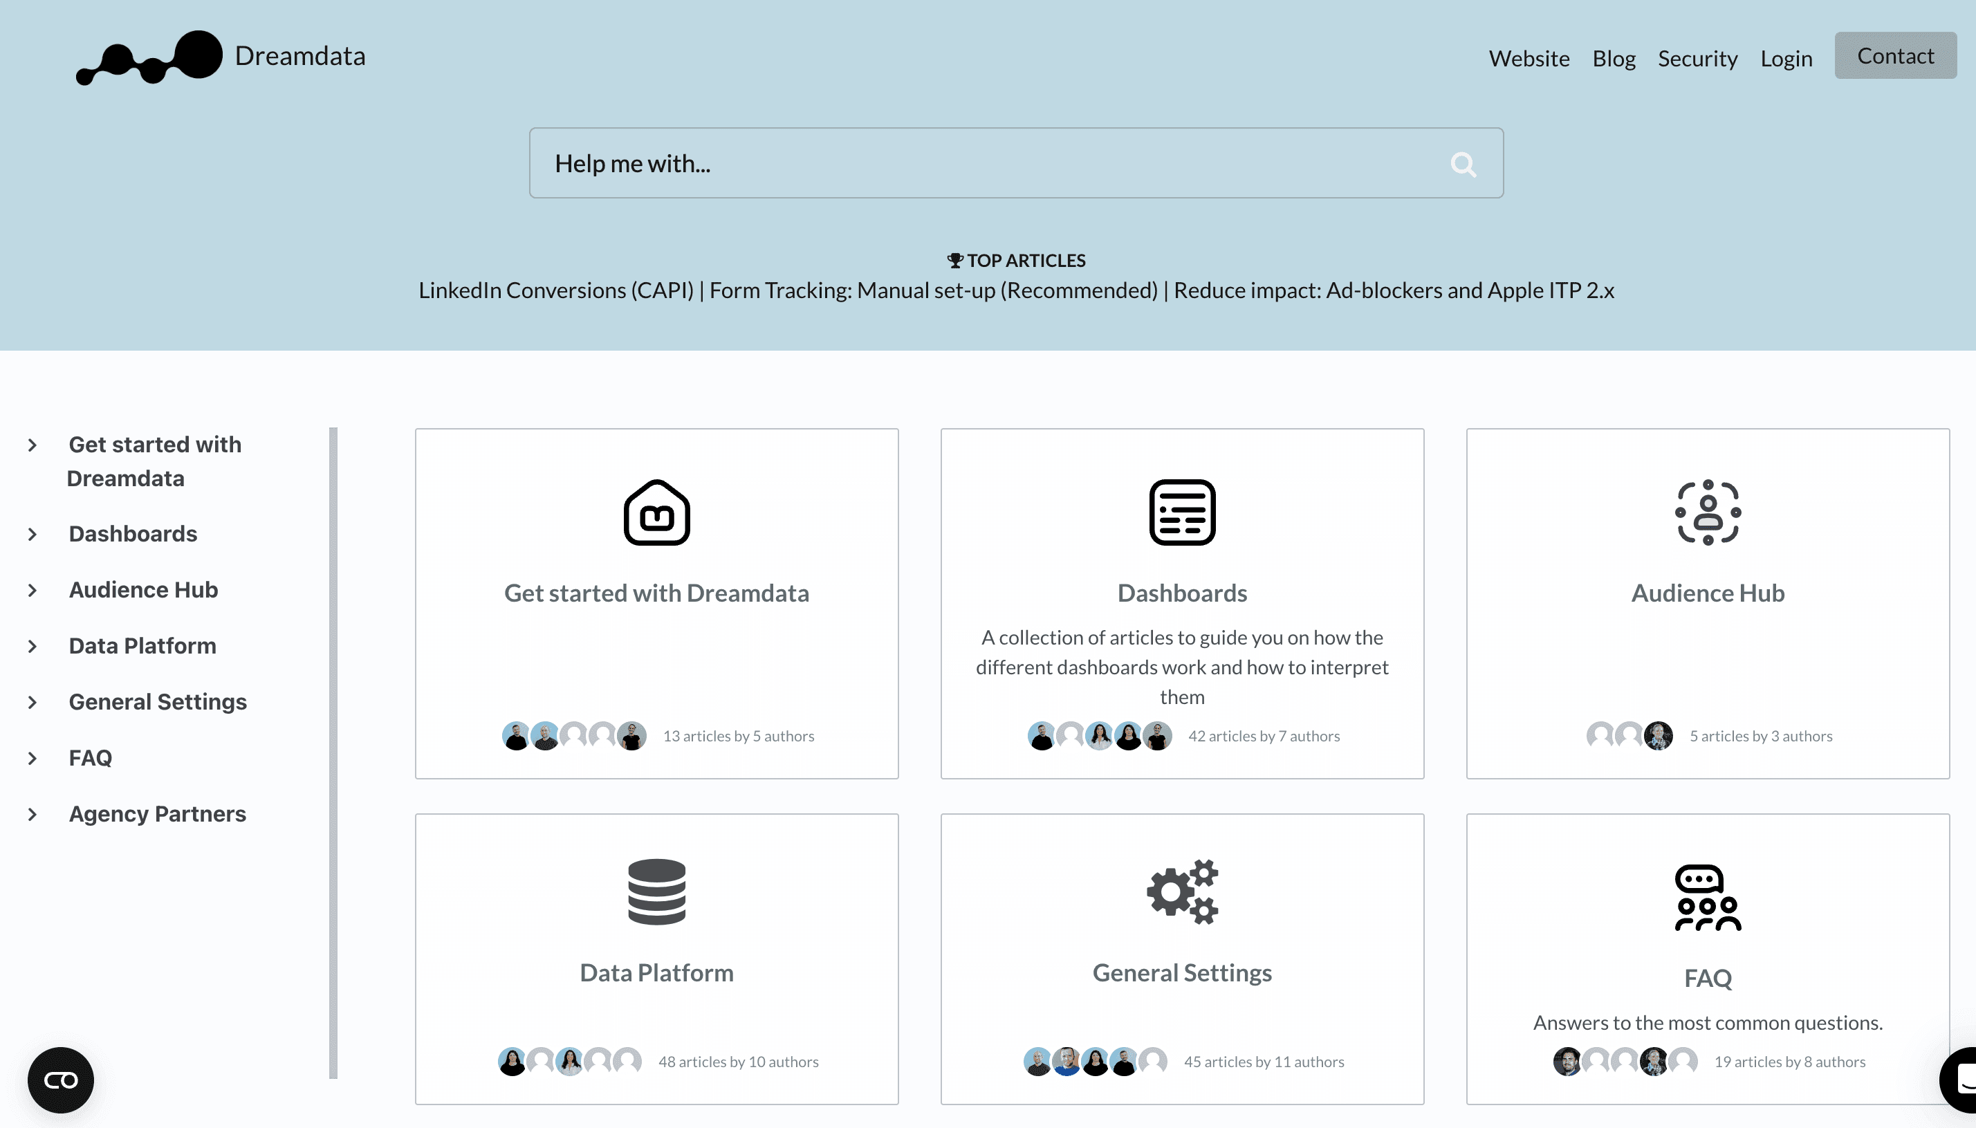Open Reduce impact: Ad-blockers and Apple ITP article
The image size is (1976, 1128).
[1394, 290]
